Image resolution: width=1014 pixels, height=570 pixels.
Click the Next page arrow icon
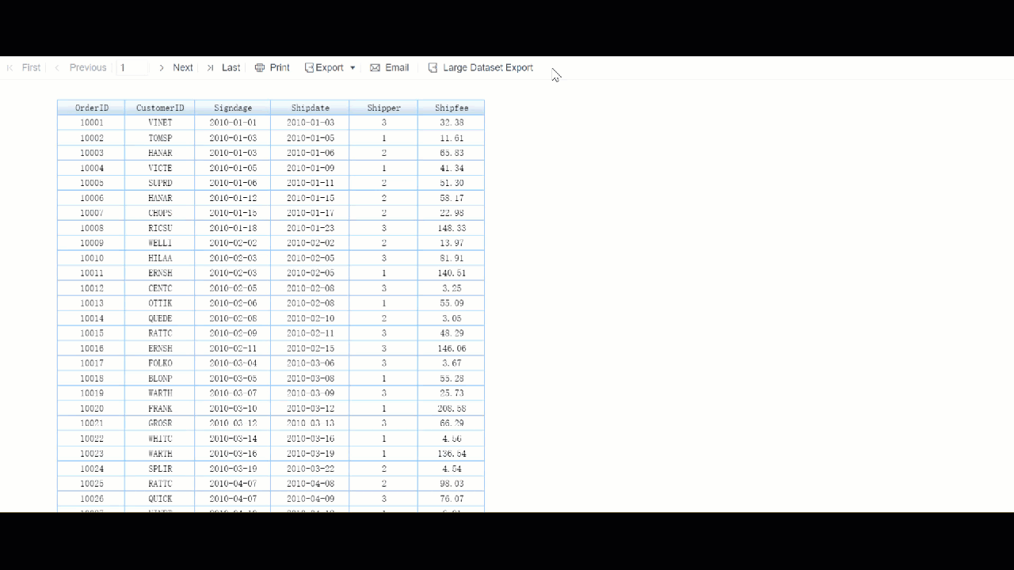point(162,67)
